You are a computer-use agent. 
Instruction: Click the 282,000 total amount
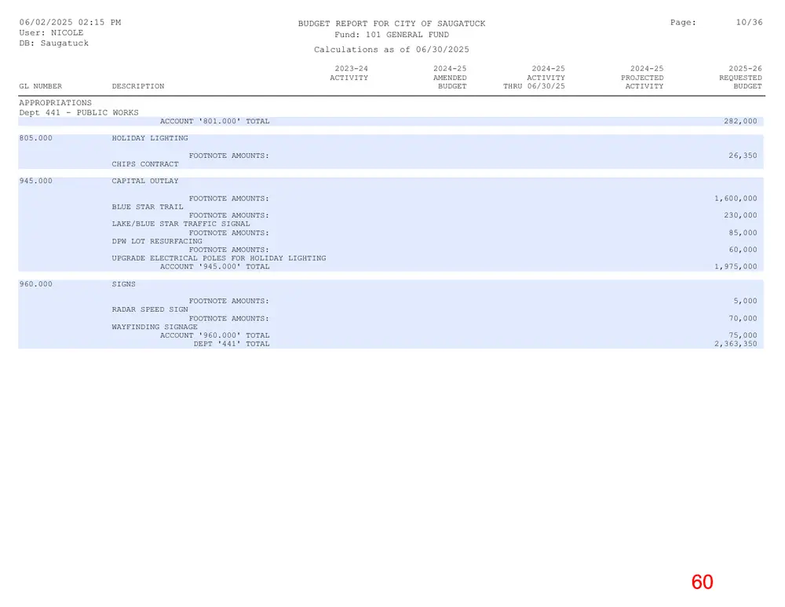[x=740, y=122]
